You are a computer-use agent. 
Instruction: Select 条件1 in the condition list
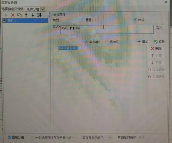[x=25, y=21]
